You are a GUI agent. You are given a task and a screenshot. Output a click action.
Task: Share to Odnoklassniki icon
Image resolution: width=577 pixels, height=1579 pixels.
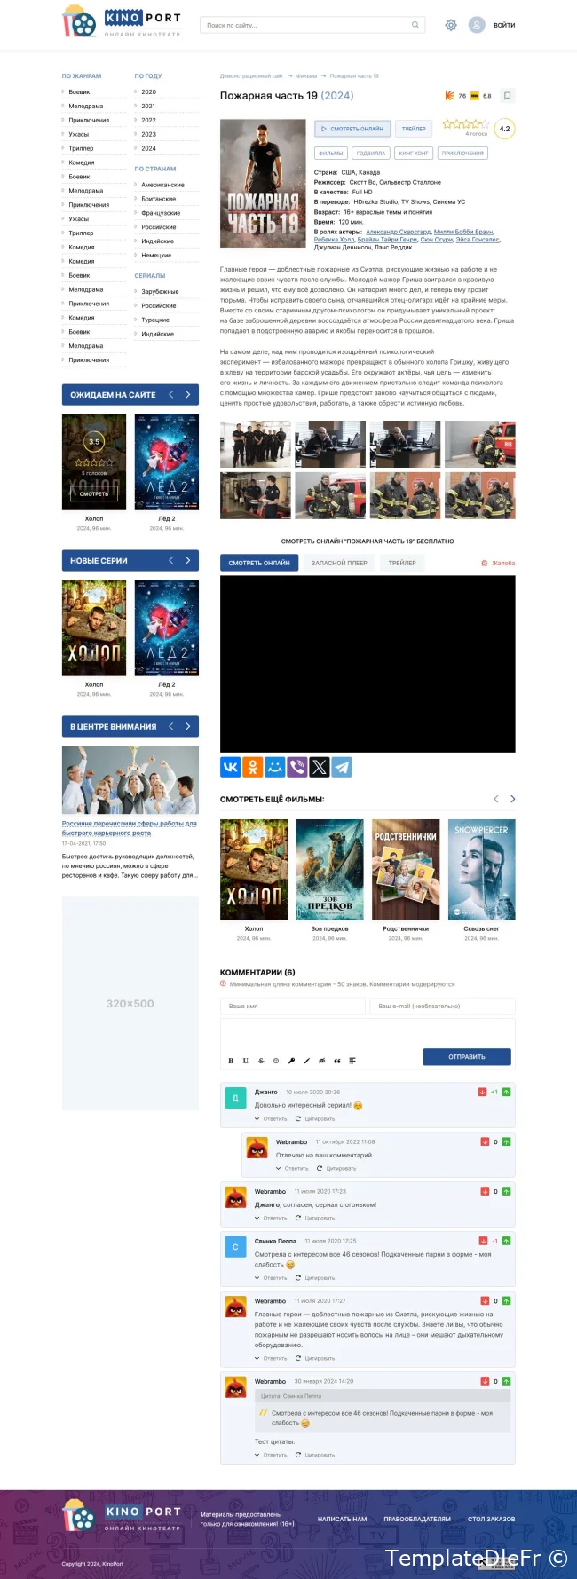pyautogui.click(x=253, y=767)
